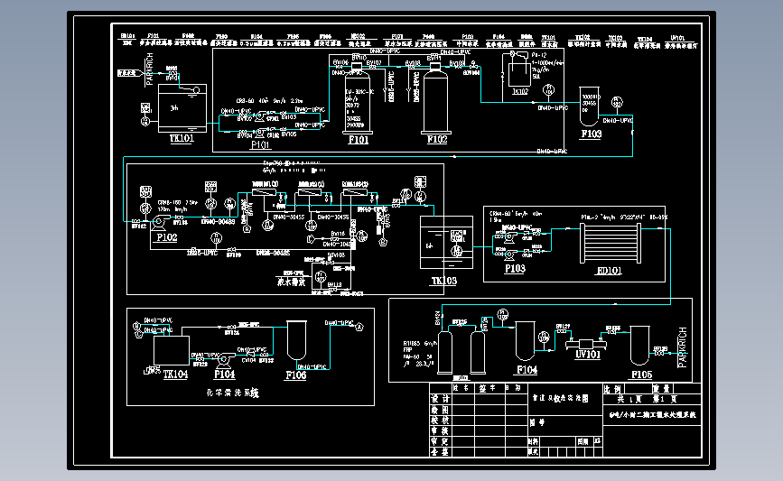
Task: Select the TK103 tank symbol
Action: [x=446, y=243]
